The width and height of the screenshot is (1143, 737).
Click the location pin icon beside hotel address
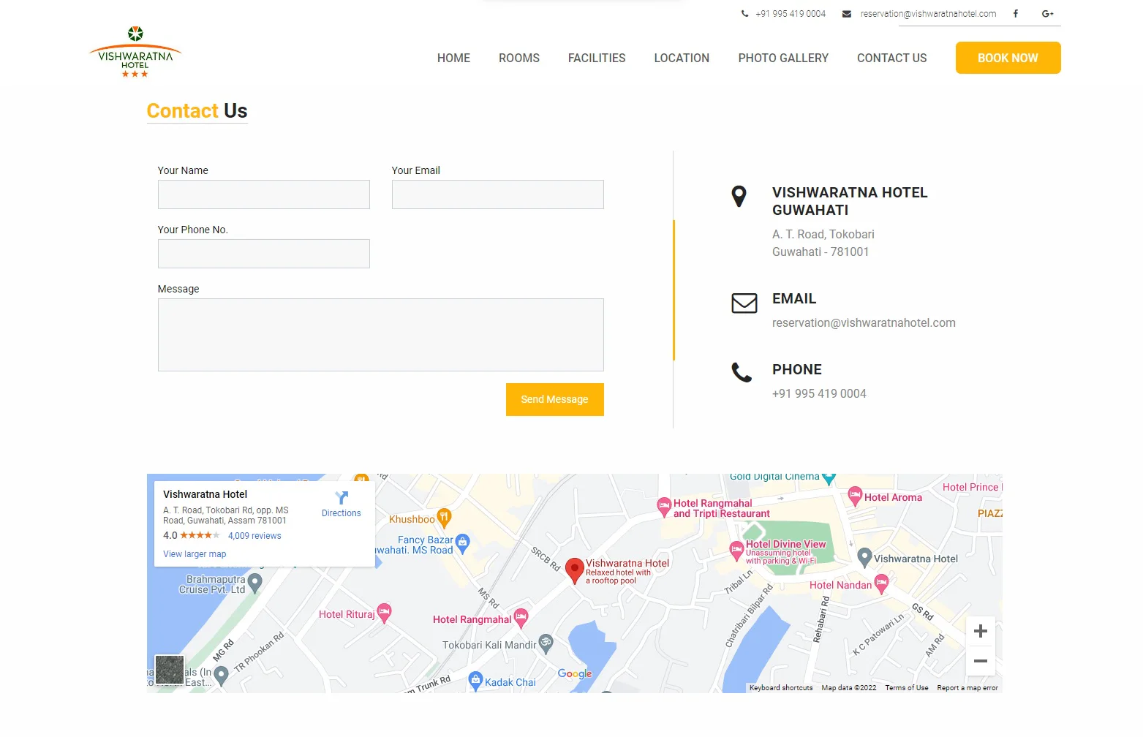pos(739,196)
